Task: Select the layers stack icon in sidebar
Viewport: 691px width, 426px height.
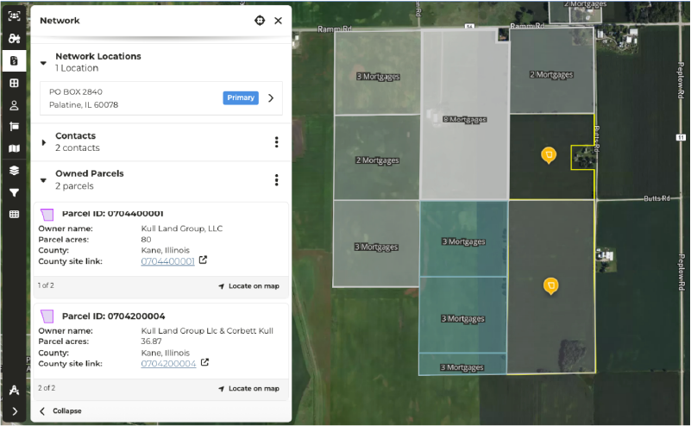Action: coord(14,171)
